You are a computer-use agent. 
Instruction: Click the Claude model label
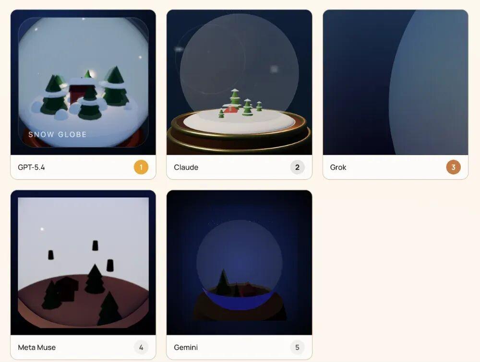tap(186, 167)
